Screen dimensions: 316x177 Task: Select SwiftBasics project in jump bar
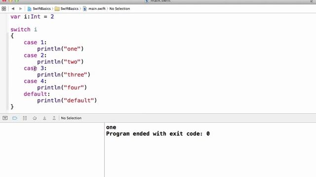tap(39, 9)
